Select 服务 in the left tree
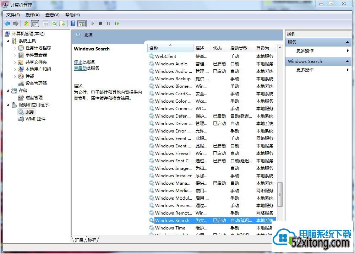This screenshot has width=355, height=254. click(x=29, y=112)
